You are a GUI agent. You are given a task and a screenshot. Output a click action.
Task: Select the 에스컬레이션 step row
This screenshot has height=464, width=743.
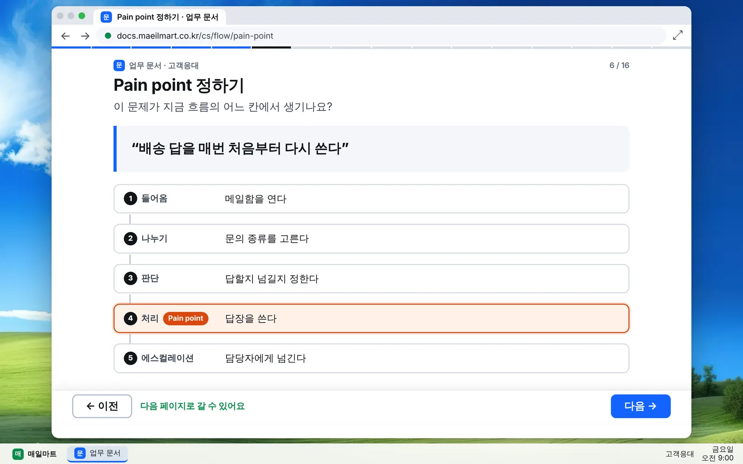(x=371, y=358)
